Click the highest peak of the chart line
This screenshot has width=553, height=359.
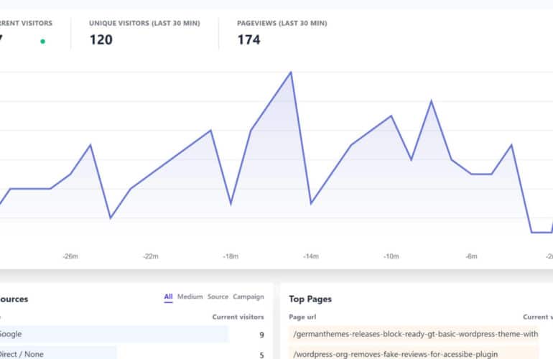point(291,73)
